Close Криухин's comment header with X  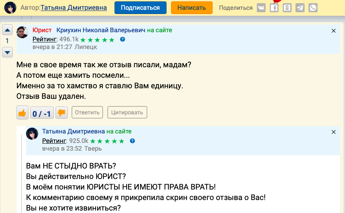pyautogui.click(x=334, y=31)
